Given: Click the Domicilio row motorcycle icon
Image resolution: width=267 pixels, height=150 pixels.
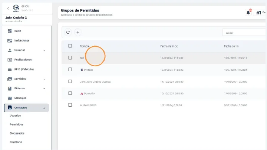Looking at the screenshot, I should coord(82,94).
